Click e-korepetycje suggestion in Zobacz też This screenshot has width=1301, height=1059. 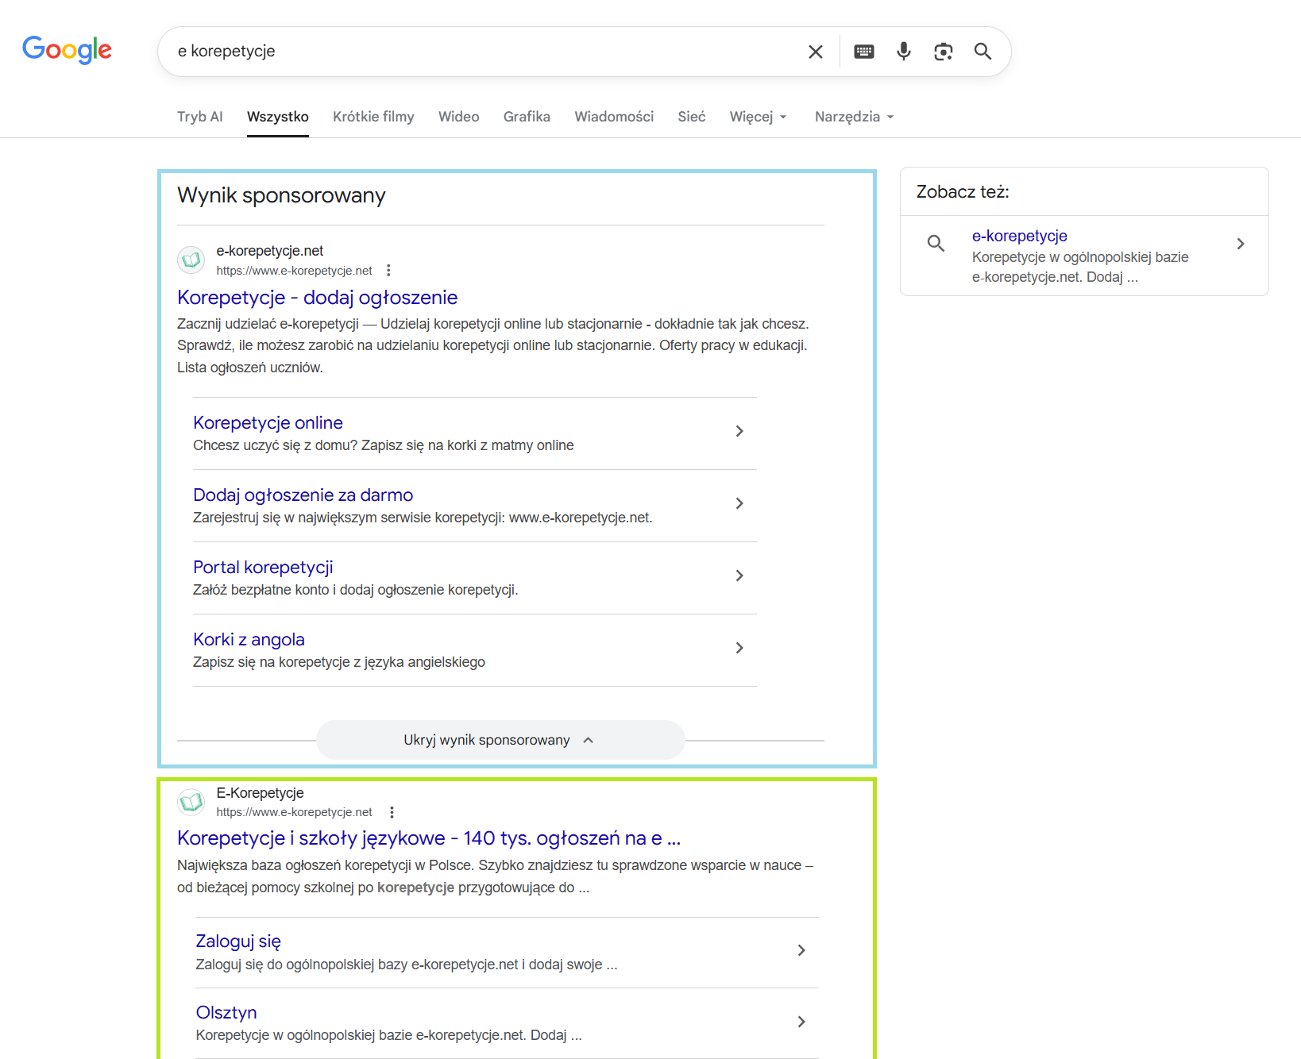pos(1019,236)
